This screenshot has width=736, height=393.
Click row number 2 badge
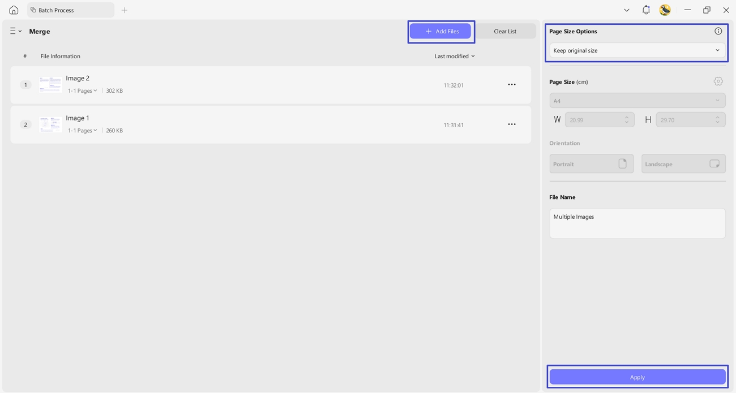coord(25,124)
